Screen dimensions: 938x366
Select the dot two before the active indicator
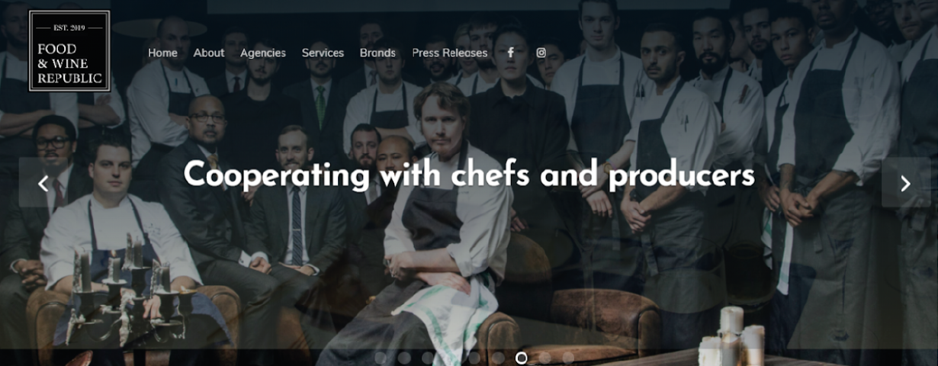click(x=474, y=358)
